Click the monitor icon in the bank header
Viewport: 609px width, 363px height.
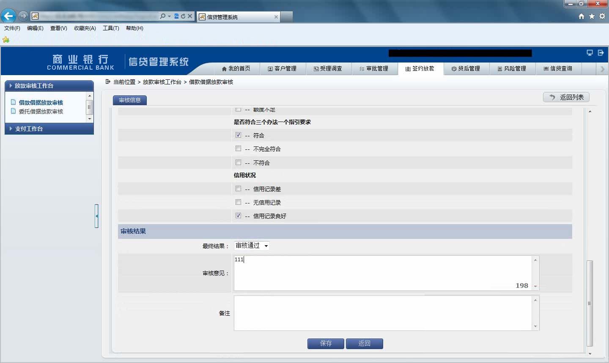coord(590,53)
